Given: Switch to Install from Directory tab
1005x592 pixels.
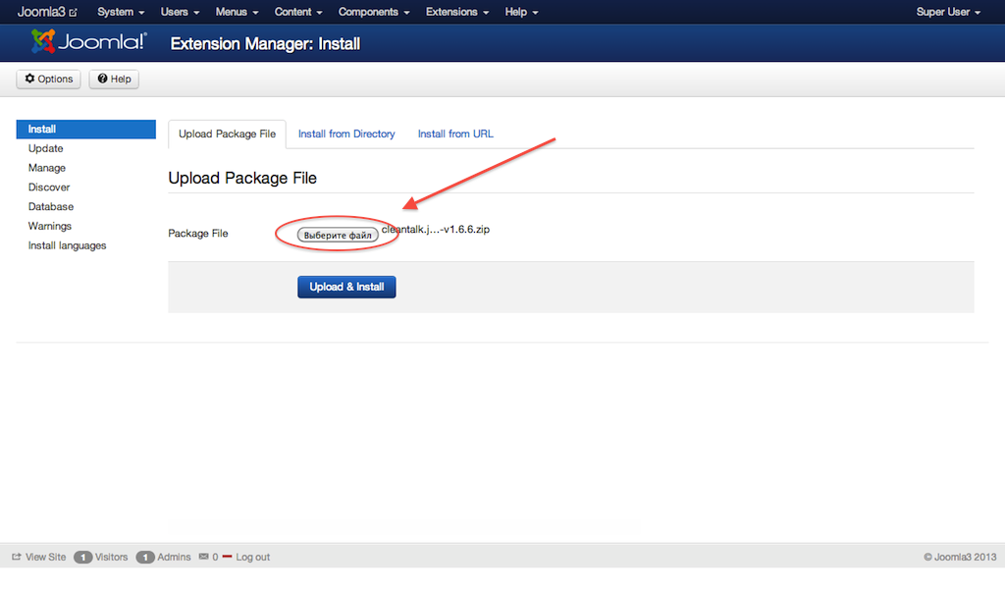Looking at the screenshot, I should click(x=346, y=134).
